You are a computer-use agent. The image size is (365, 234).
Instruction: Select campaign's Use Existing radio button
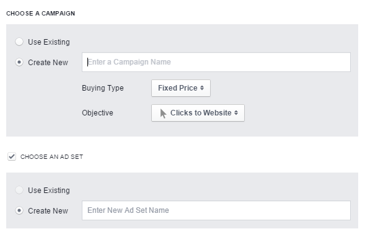tap(19, 42)
